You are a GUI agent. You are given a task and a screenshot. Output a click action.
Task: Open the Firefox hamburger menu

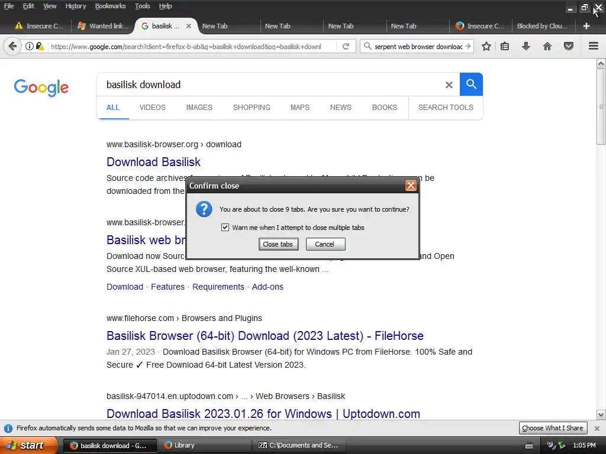594,46
